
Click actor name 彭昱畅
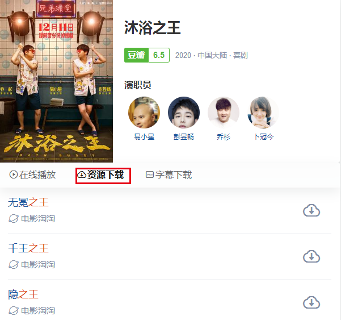pyautogui.click(x=184, y=137)
